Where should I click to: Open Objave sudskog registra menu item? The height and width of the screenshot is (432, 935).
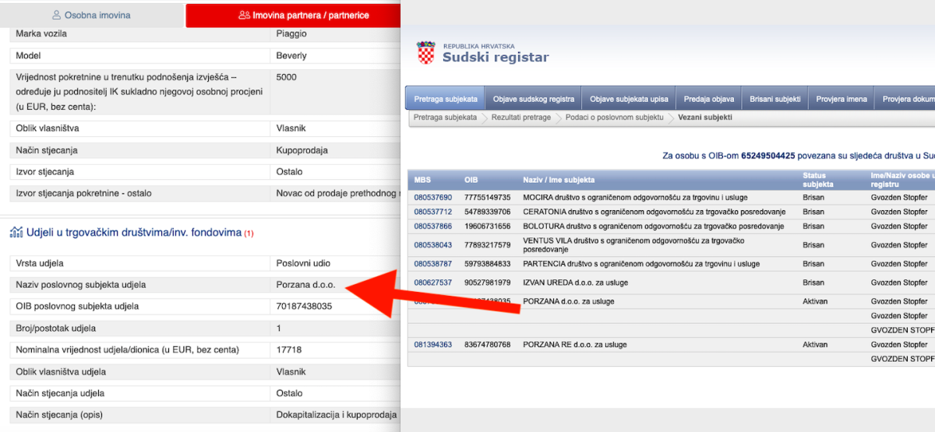533,99
